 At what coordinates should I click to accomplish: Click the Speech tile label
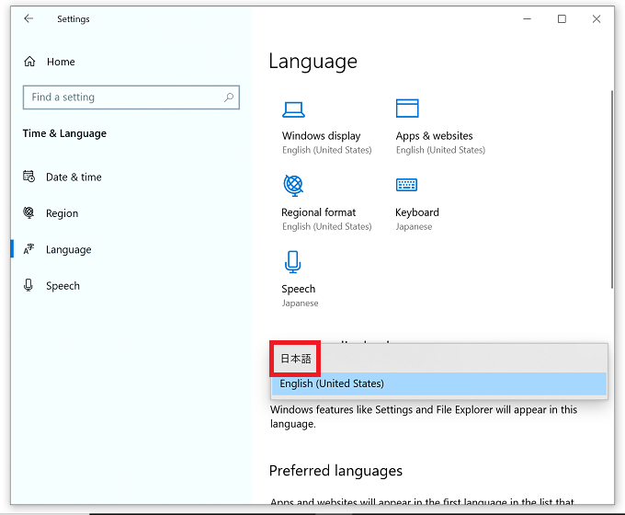(x=298, y=289)
